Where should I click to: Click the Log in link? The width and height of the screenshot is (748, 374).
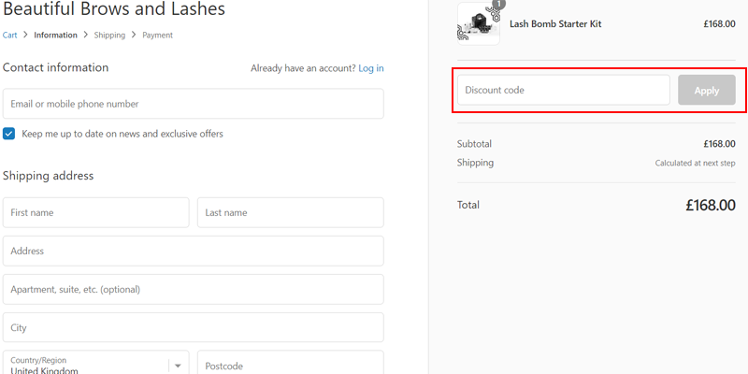(x=370, y=68)
